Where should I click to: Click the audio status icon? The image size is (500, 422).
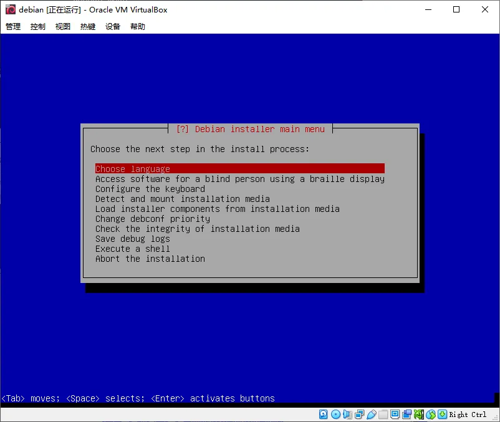[x=347, y=415]
